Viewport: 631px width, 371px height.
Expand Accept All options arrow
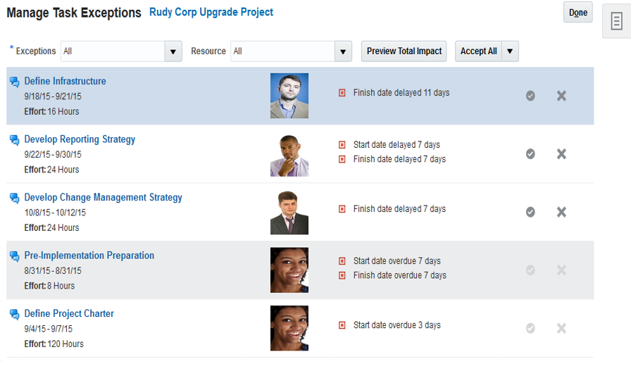[511, 51]
